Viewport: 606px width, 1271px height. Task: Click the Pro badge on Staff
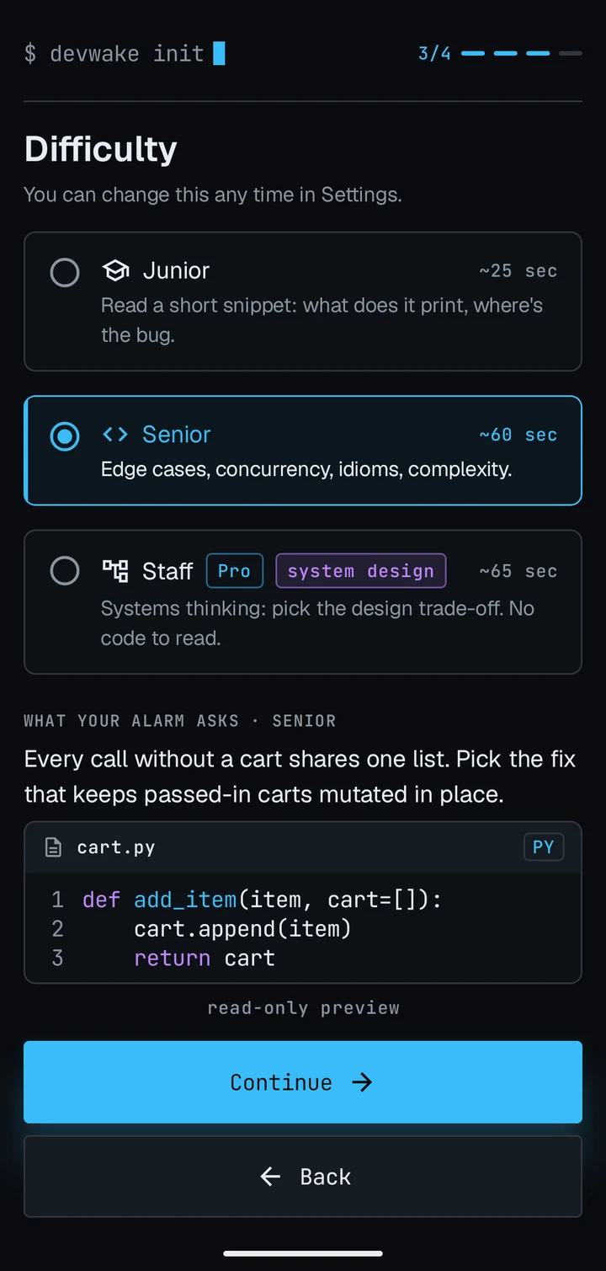pos(234,571)
